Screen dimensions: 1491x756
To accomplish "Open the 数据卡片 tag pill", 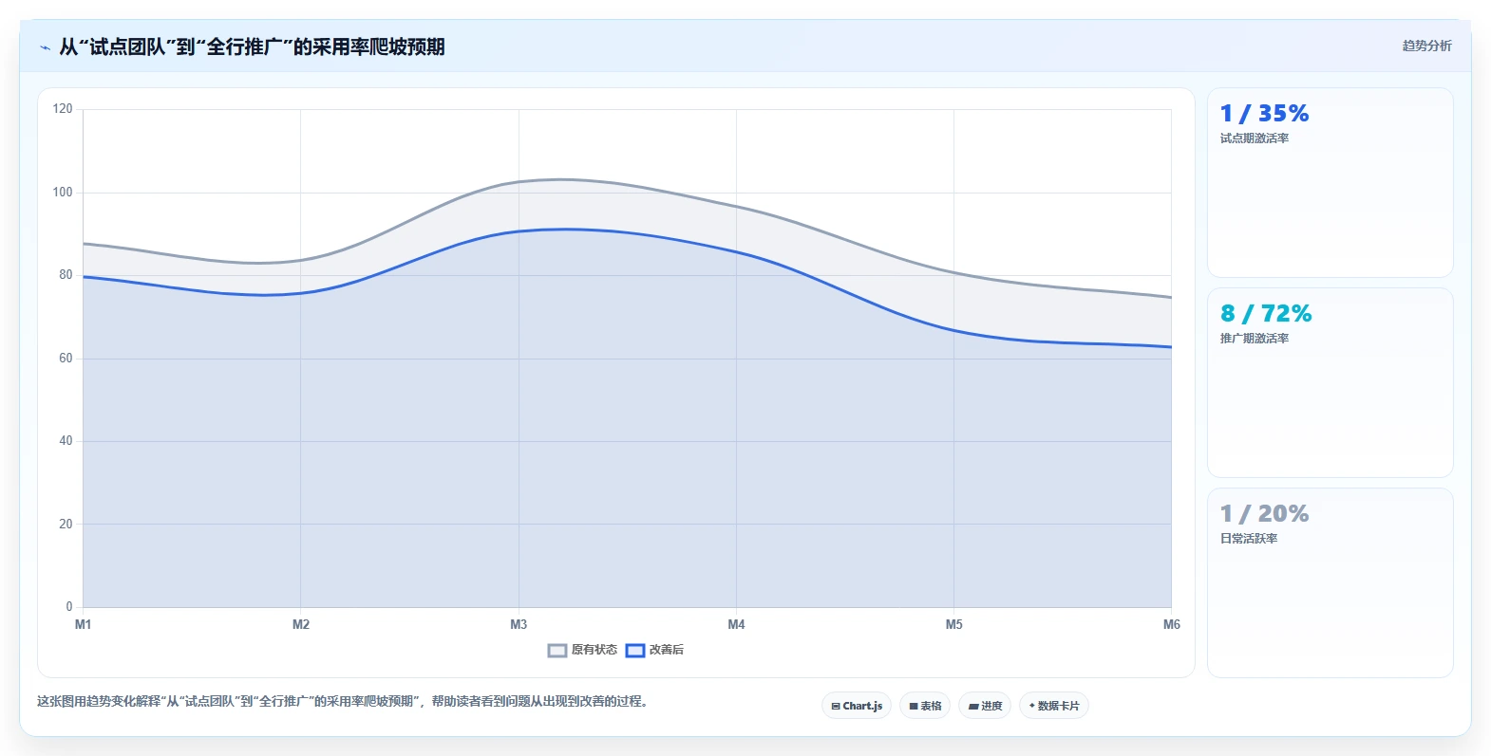I will coord(1054,706).
